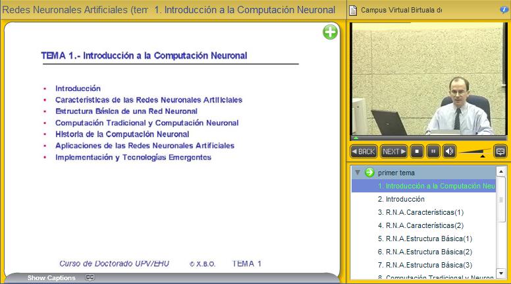Stop the video playback
The image size is (511, 284).
coord(417,151)
